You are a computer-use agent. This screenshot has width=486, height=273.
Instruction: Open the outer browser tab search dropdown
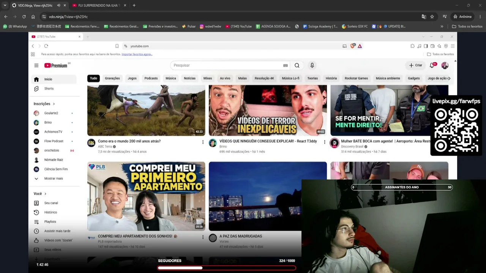(x=5, y=5)
